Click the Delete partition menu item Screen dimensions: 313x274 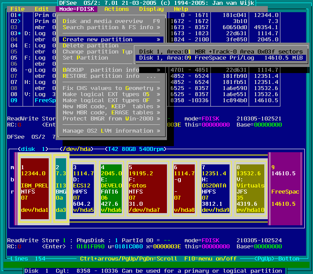point(90,45)
